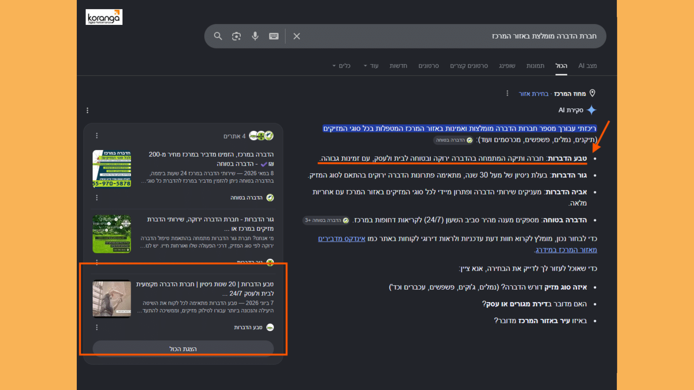This screenshot has height=390, width=694.
Task: Open options menu beside location line
Action: 507,93
